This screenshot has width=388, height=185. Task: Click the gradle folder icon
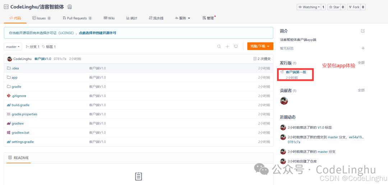(9, 87)
